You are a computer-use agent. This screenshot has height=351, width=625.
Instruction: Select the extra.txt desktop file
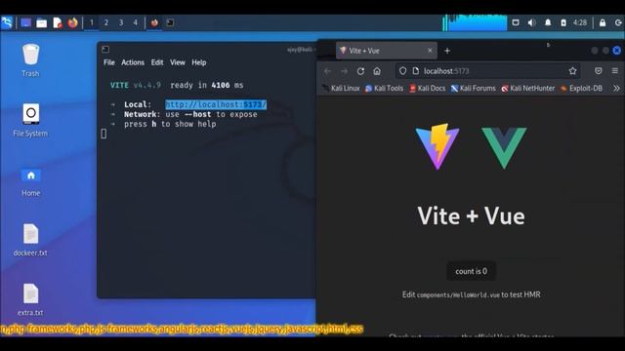point(30,299)
